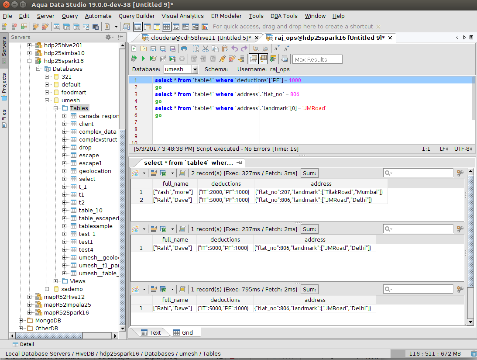Click the Cut scissors icon
Image resolution: width=477 pixels, height=360 pixels.
point(206,48)
